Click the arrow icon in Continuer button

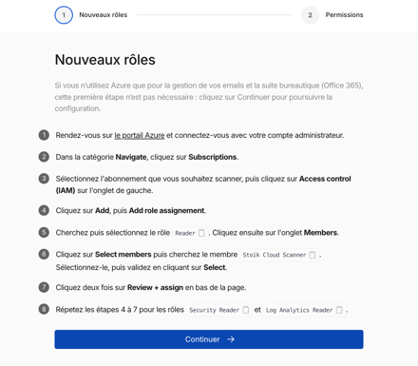click(231, 339)
